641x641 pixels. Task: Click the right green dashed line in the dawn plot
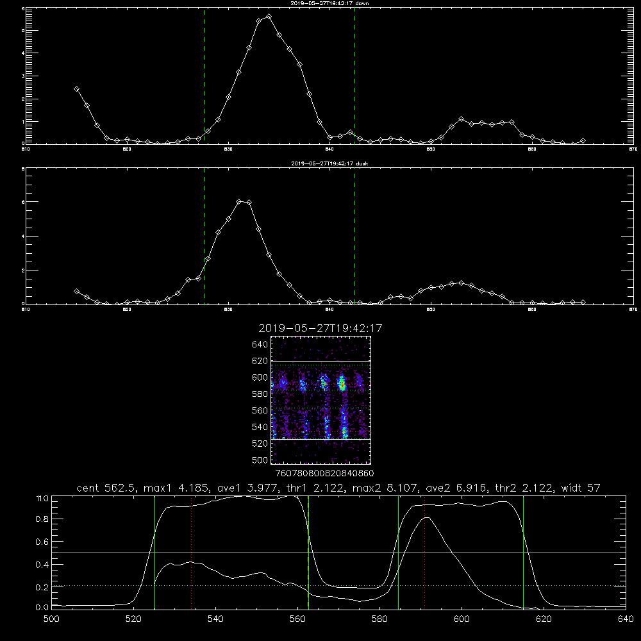click(354, 76)
